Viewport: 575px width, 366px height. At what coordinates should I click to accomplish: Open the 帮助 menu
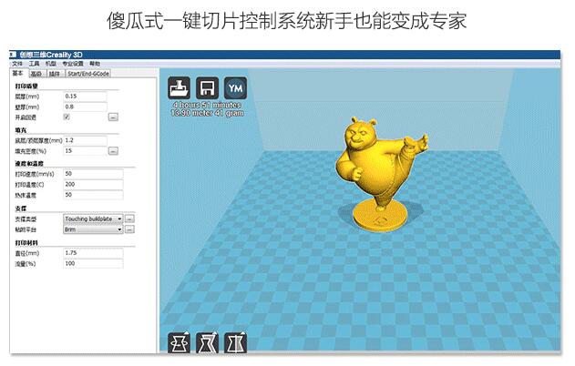click(95, 64)
